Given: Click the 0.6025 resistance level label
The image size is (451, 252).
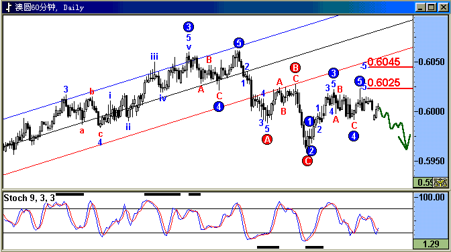Looking at the screenshot, I should click(x=384, y=82).
